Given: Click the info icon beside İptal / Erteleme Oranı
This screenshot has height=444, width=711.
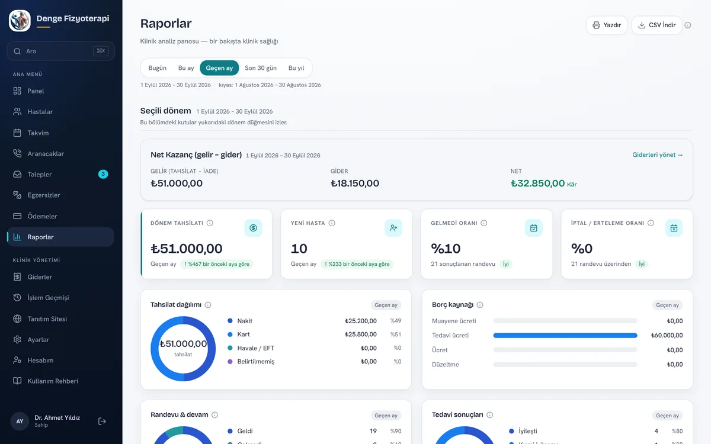Looking at the screenshot, I should click(x=651, y=223).
